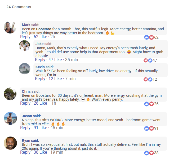Like Ryan's comment via the Like link

[x=43, y=152]
